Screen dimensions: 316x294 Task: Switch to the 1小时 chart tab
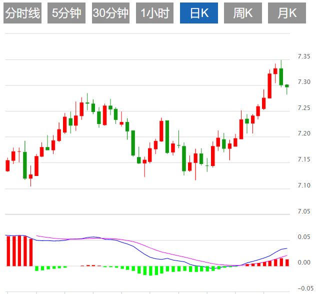[x=154, y=13]
